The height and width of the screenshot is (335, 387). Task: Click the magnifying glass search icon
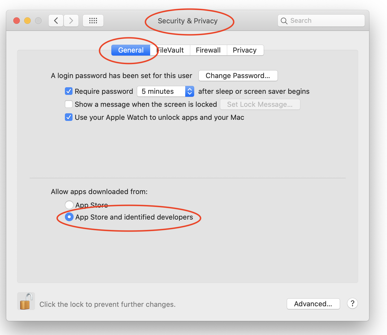[x=284, y=21]
